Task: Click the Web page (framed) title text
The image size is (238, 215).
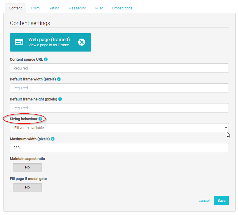Action: pyautogui.click(x=49, y=39)
